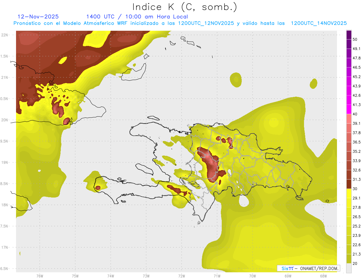Click the legend value 40
363x280 pixels.
coord(355,114)
